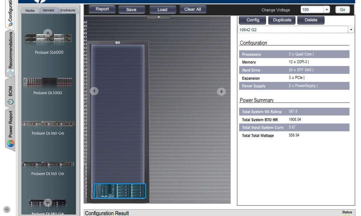Click the Save button
The image size is (361, 216).
point(131,10)
